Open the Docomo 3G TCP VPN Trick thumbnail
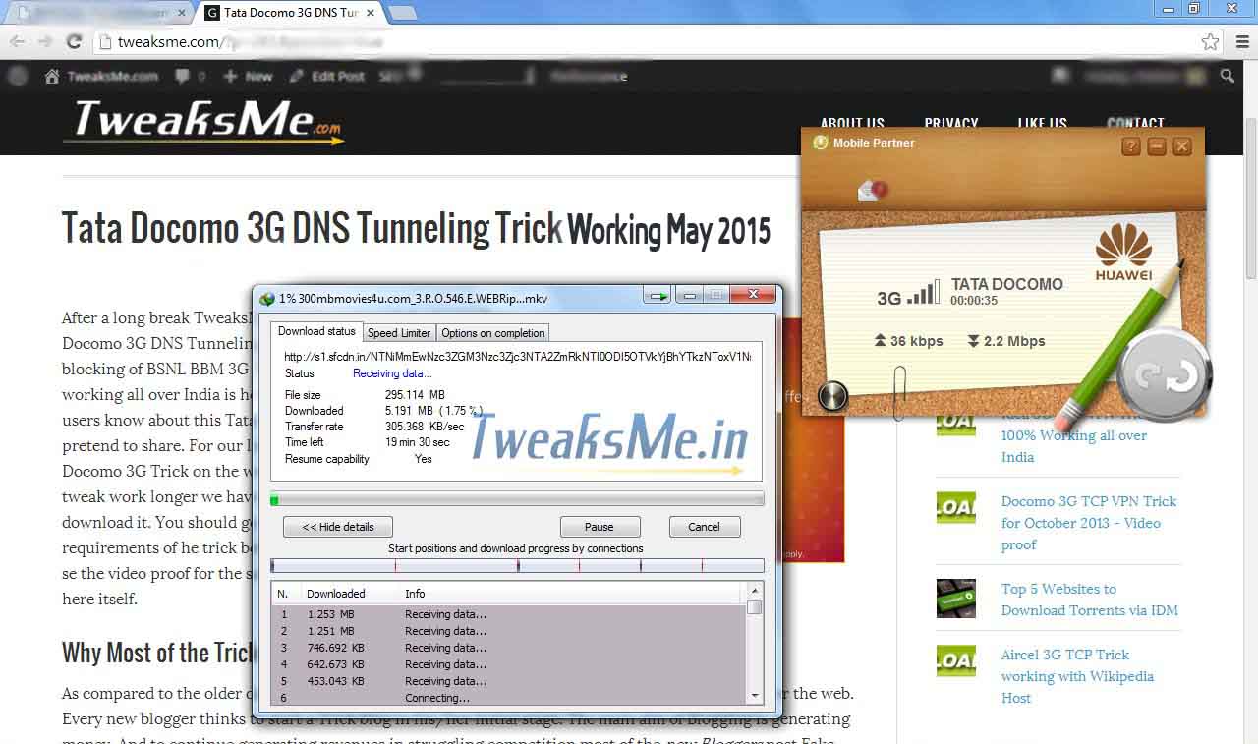Image resolution: width=1258 pixels, height=744 pixels. 956,507
